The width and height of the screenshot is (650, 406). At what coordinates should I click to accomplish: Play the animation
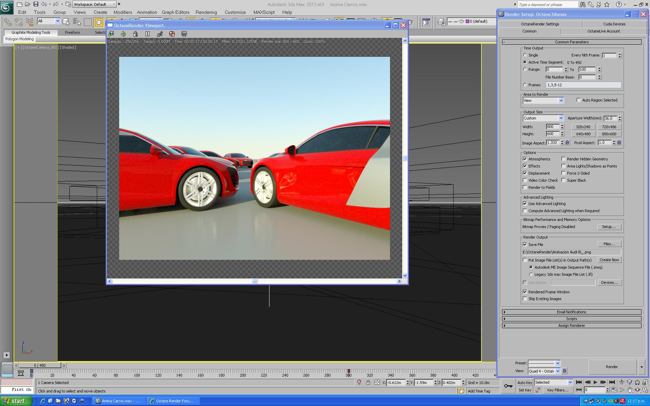[595, 382]
